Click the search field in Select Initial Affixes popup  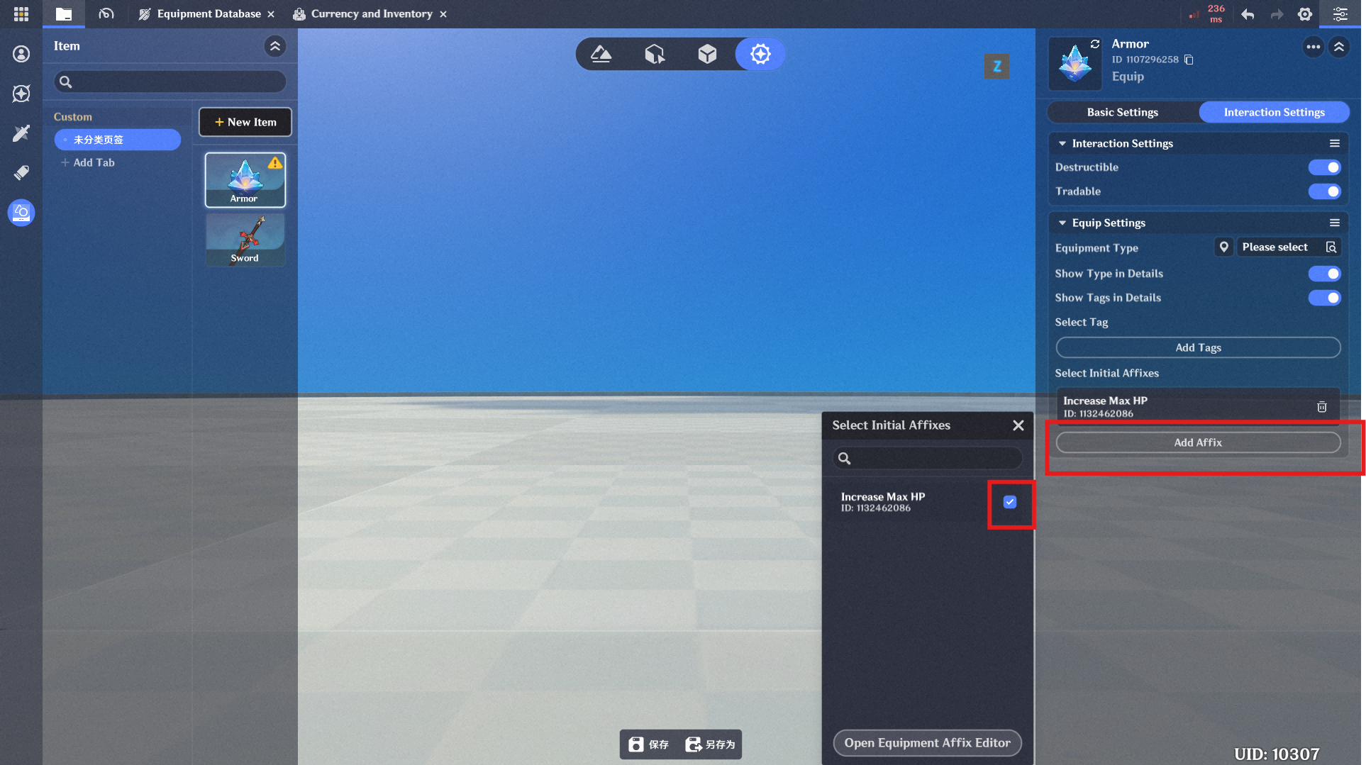click(928, 459)
